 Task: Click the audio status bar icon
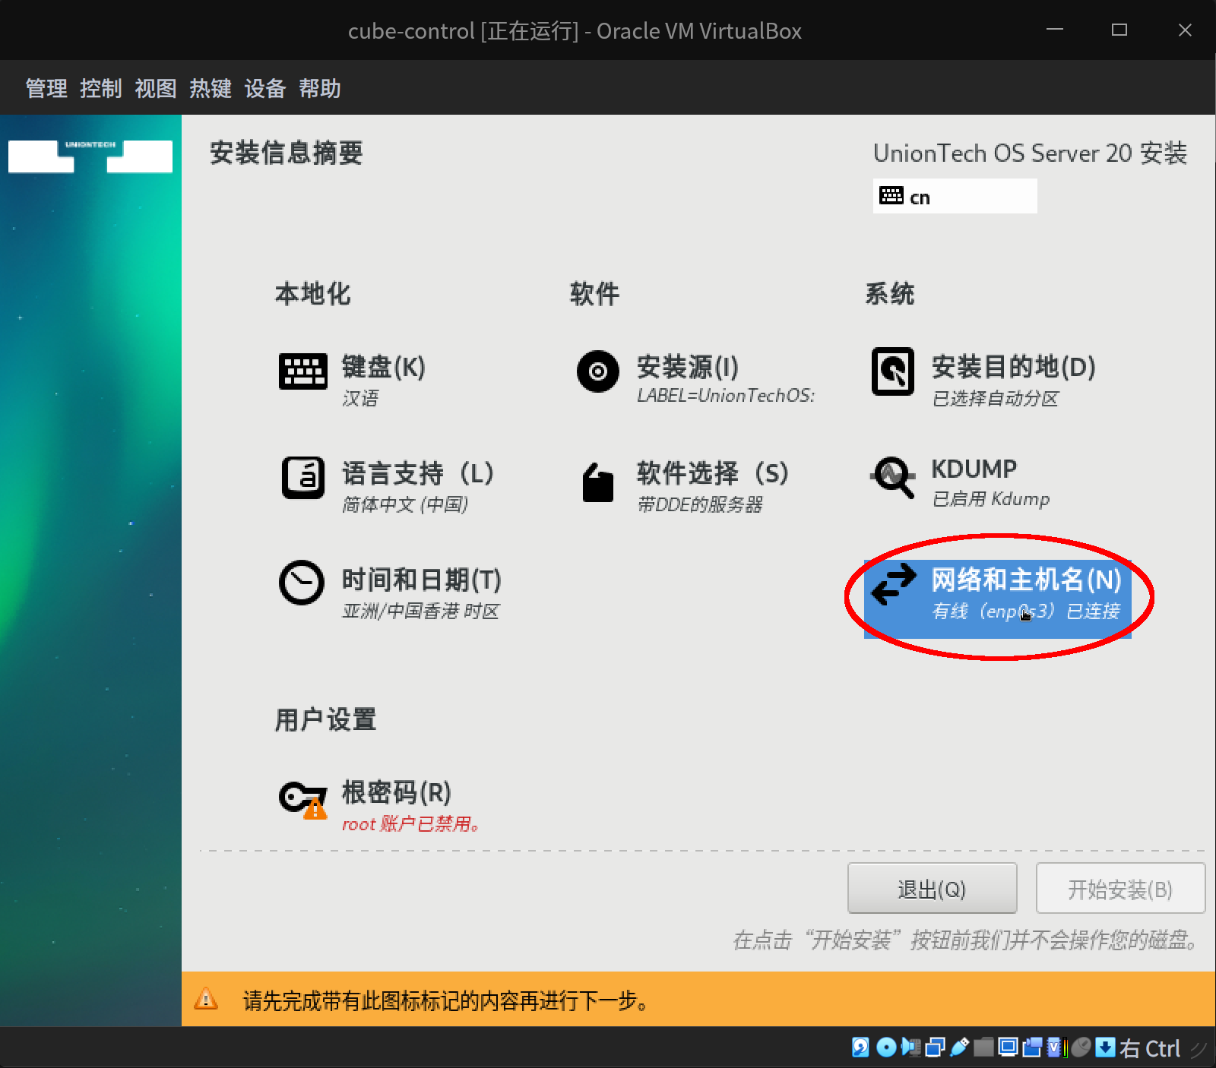point(910,1048)
